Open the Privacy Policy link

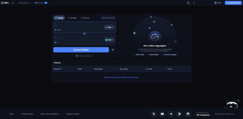(x=27, y=114)
